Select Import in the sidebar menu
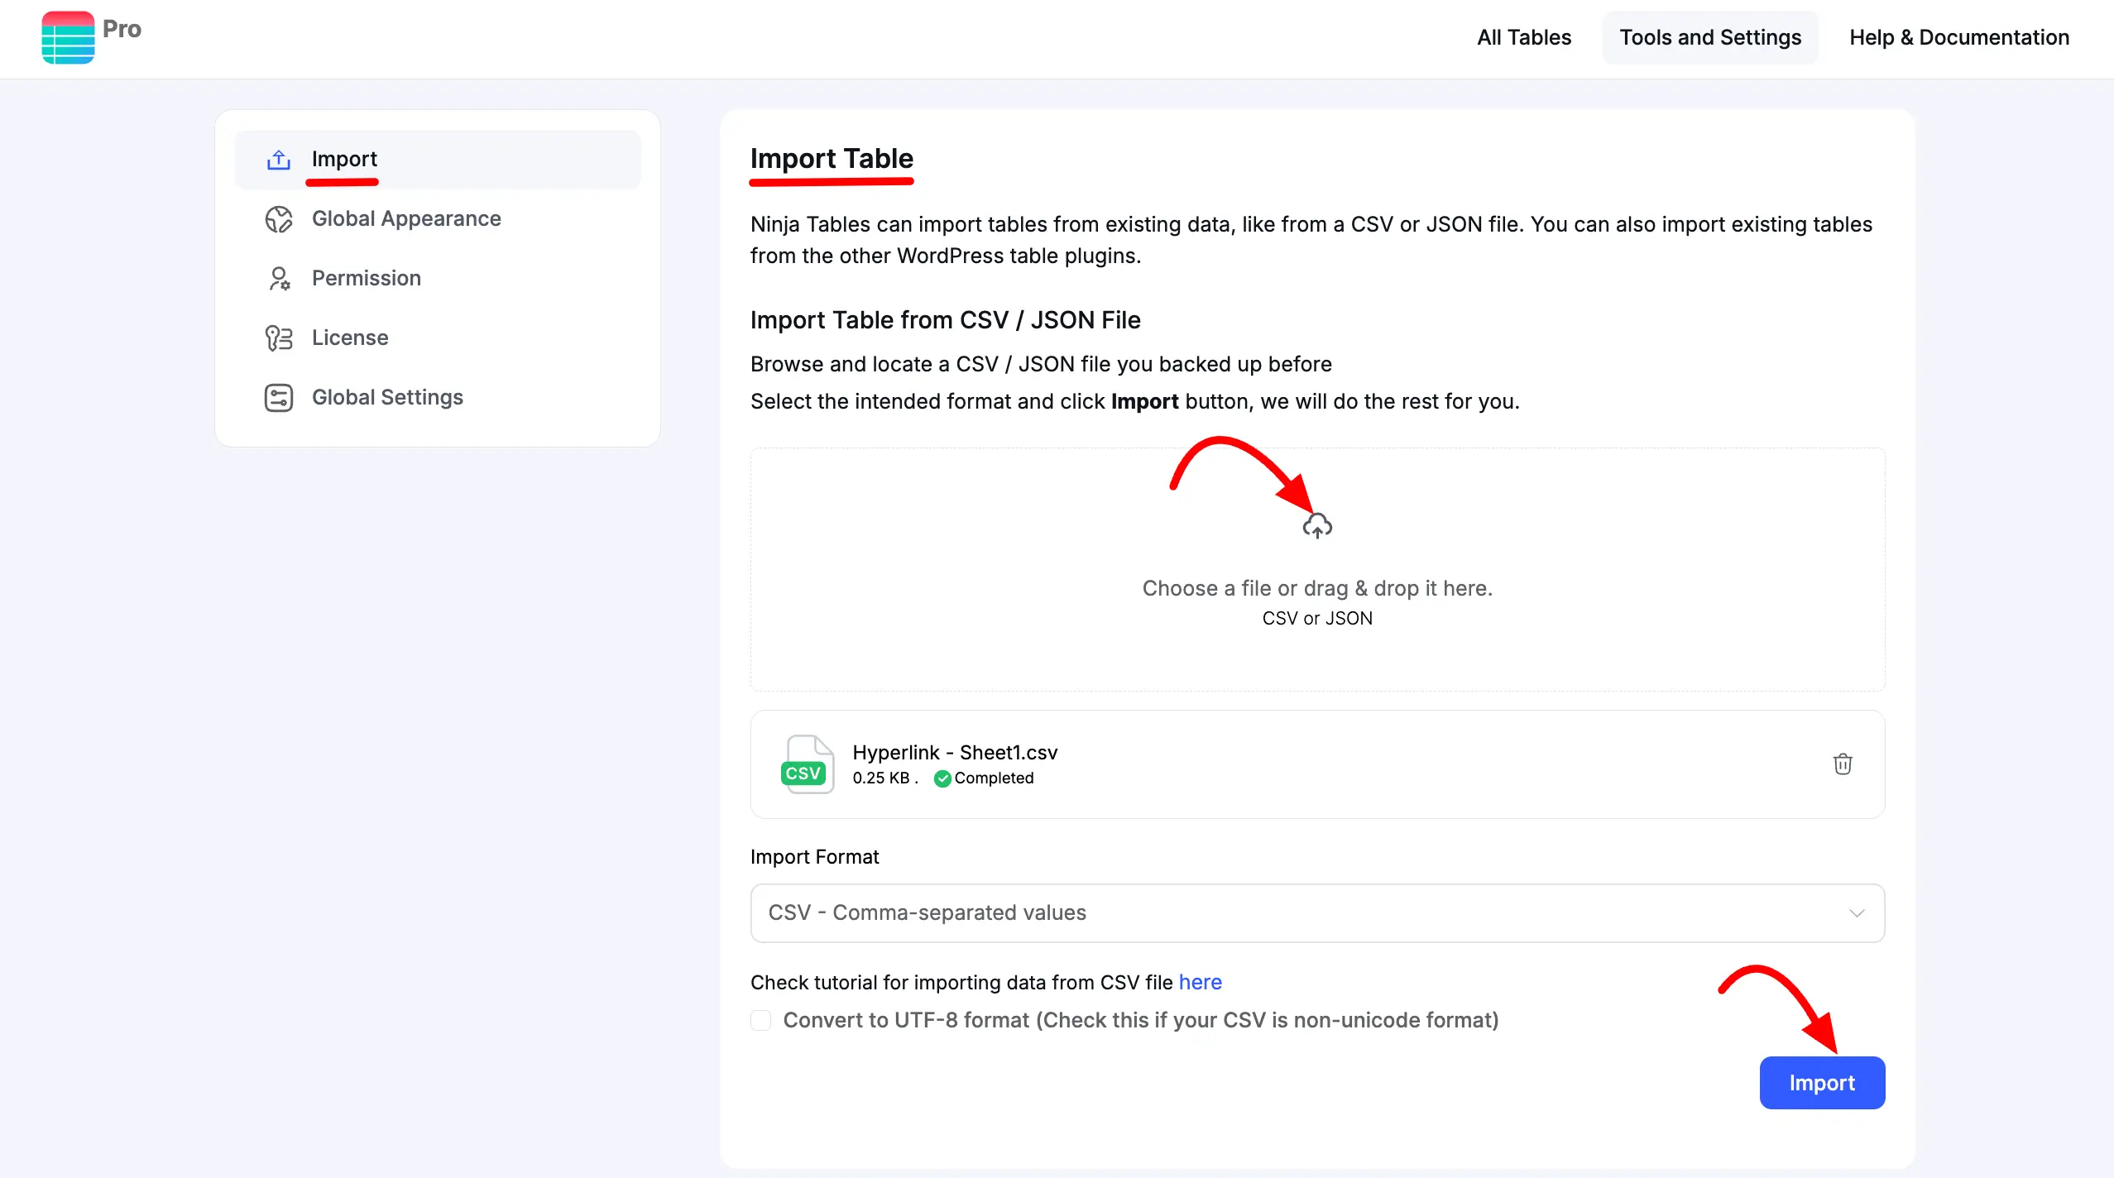Screen dimensions: 2114x1178 tap(438, 160)
